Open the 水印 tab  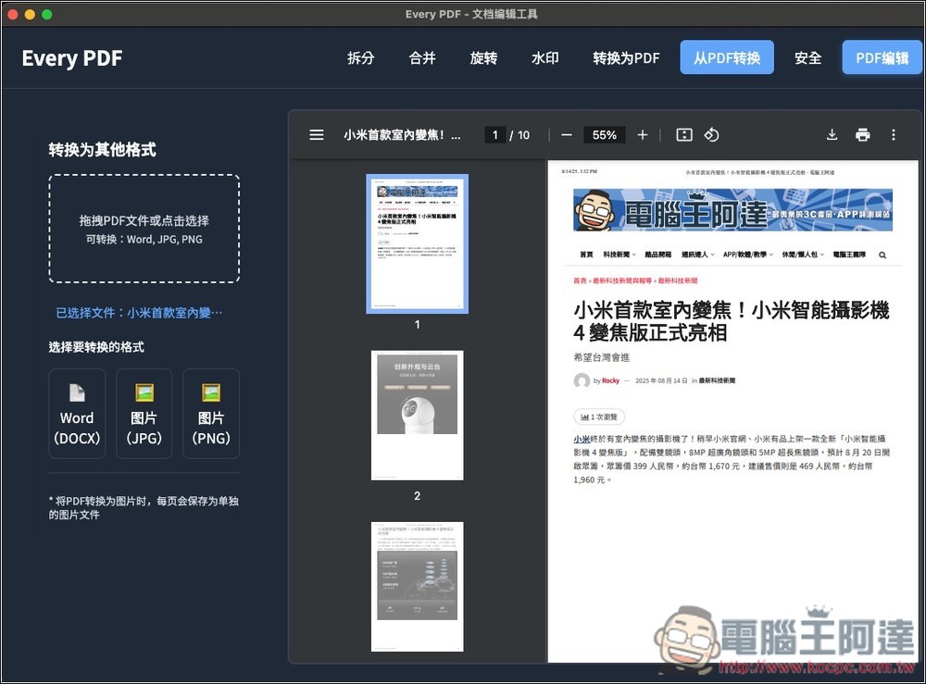(545, 57)
